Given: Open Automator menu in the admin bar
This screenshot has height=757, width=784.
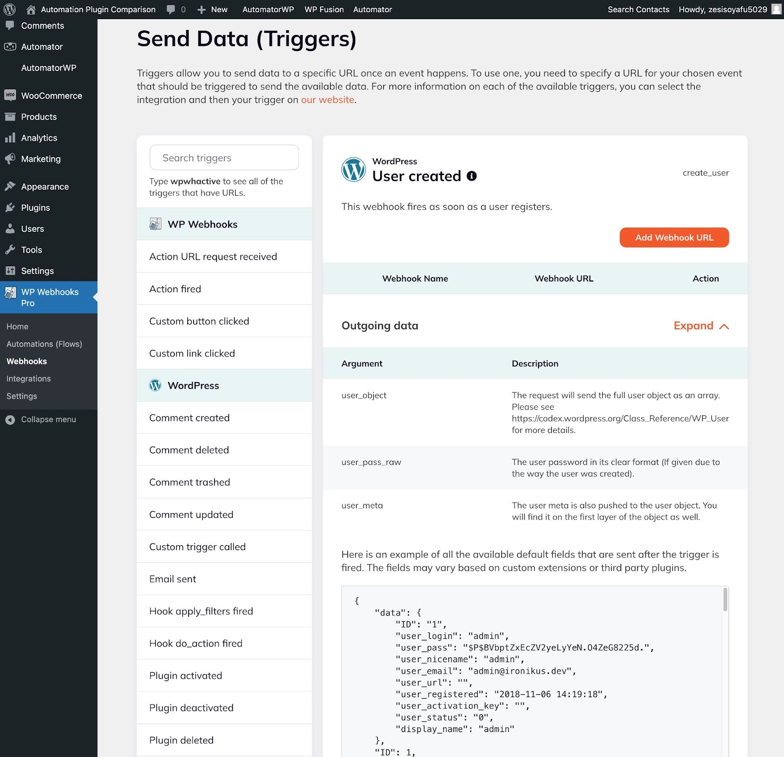Looking at the screenshot, I should pos(372,9).
